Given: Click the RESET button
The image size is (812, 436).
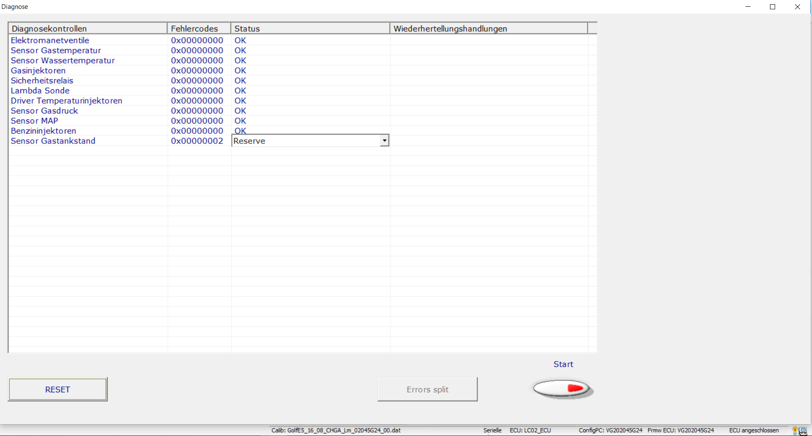Looking at the screenshot, I should tap(58, 389).
